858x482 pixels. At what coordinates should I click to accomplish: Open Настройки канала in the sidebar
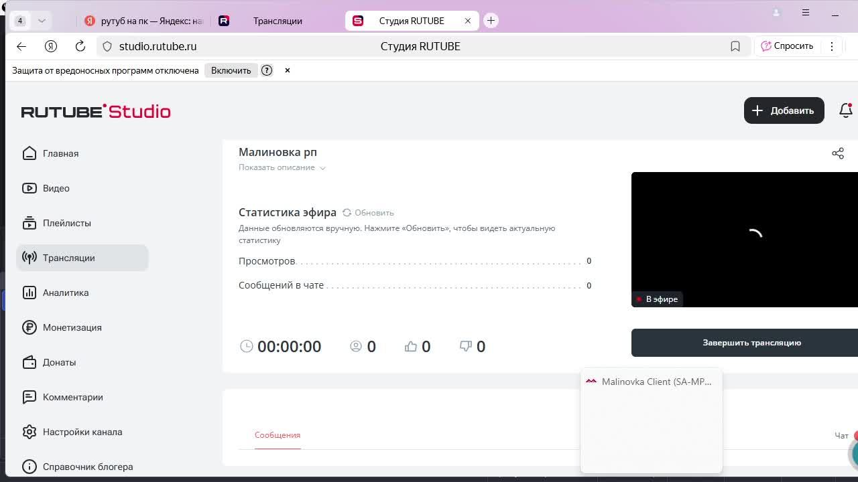tap(82, 432)
